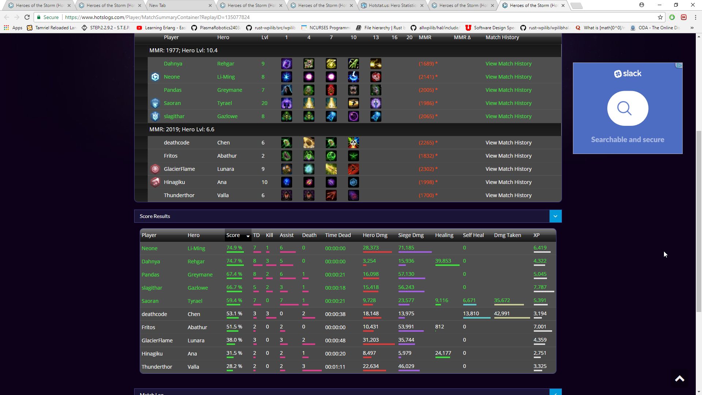Open Saoran's player profile link
This screenshot has width=702, height=395.
pos(172,103)
